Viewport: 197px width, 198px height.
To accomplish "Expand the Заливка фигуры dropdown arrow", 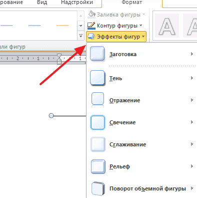I will pos(143,15).
